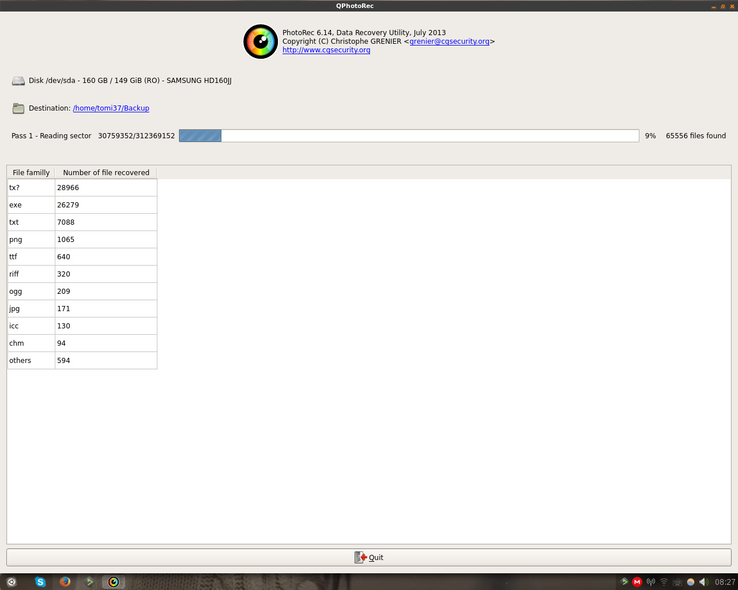Click the hard disk drive icon
The height and width of the screenshot is (590, 738).
coord(18,81)
